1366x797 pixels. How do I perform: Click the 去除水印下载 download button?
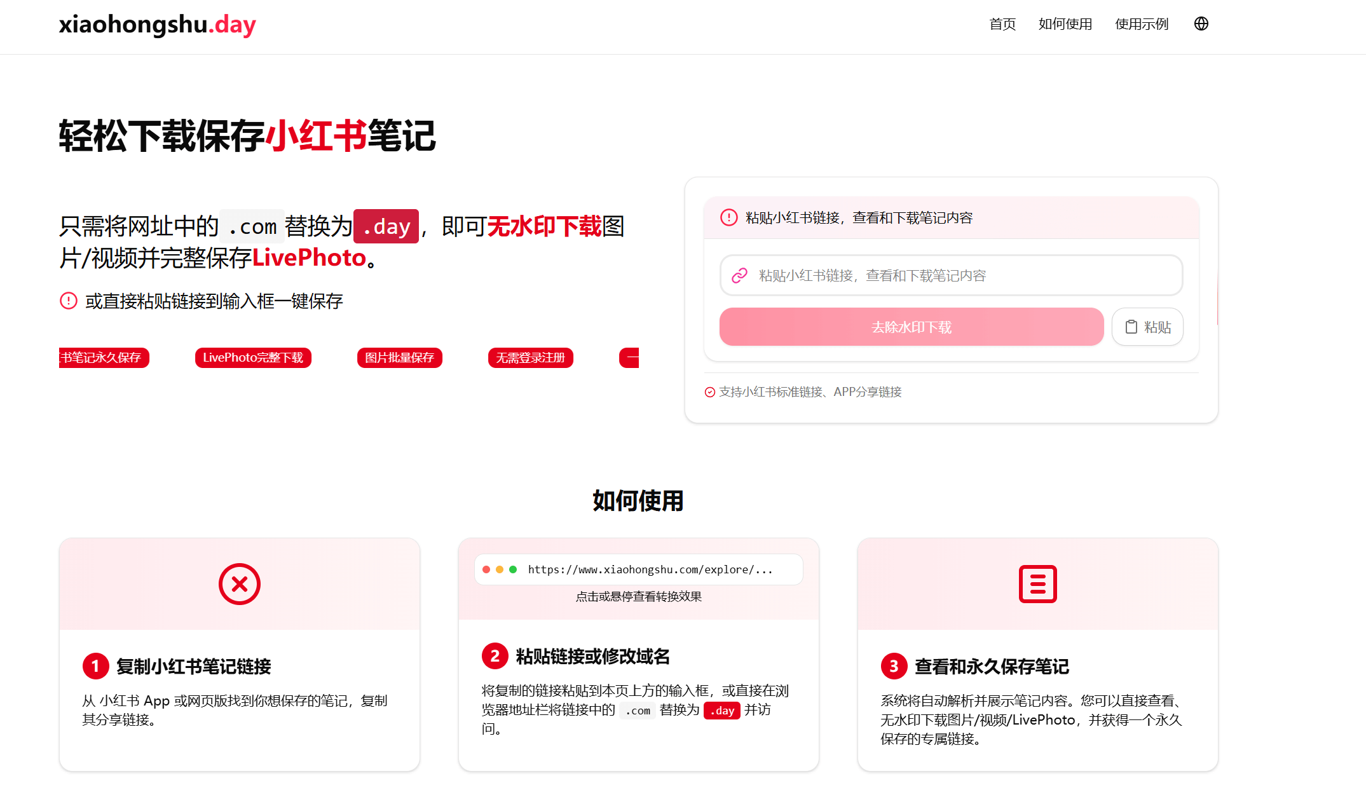pyautogui.click(x=911, y=326)
